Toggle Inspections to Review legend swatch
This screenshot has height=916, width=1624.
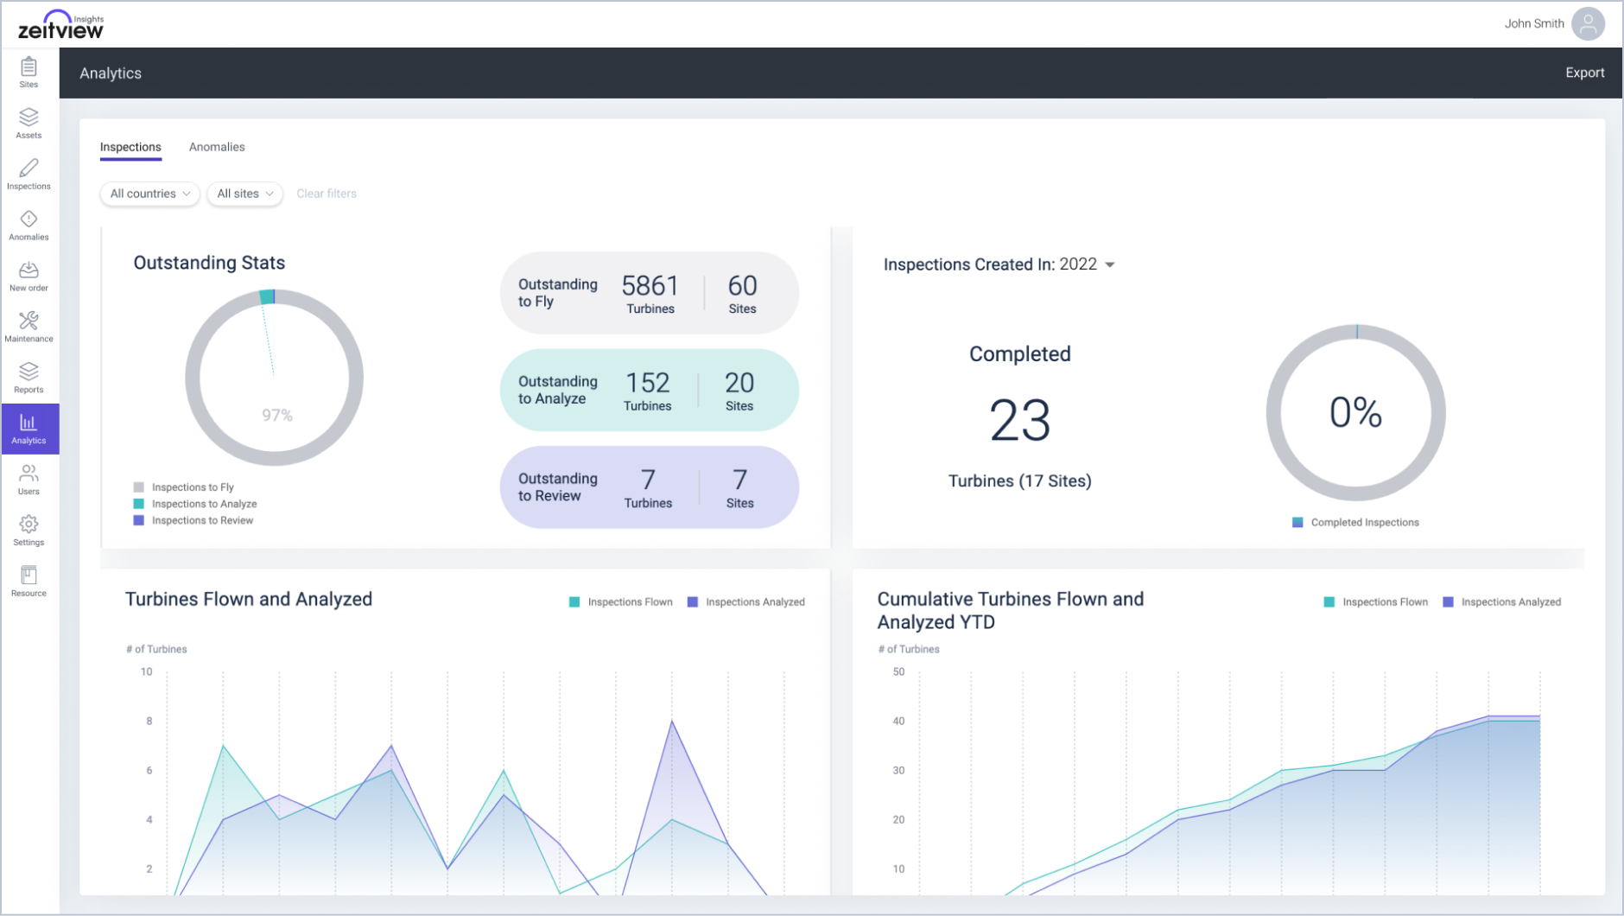(x=138, y=520)
